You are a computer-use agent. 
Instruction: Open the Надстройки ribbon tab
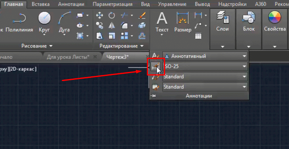(x=232, y=4)
